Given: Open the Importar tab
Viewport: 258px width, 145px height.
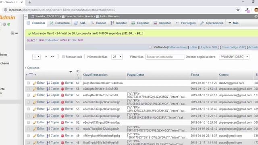Looking at the screenshot, I should (162, 23).
